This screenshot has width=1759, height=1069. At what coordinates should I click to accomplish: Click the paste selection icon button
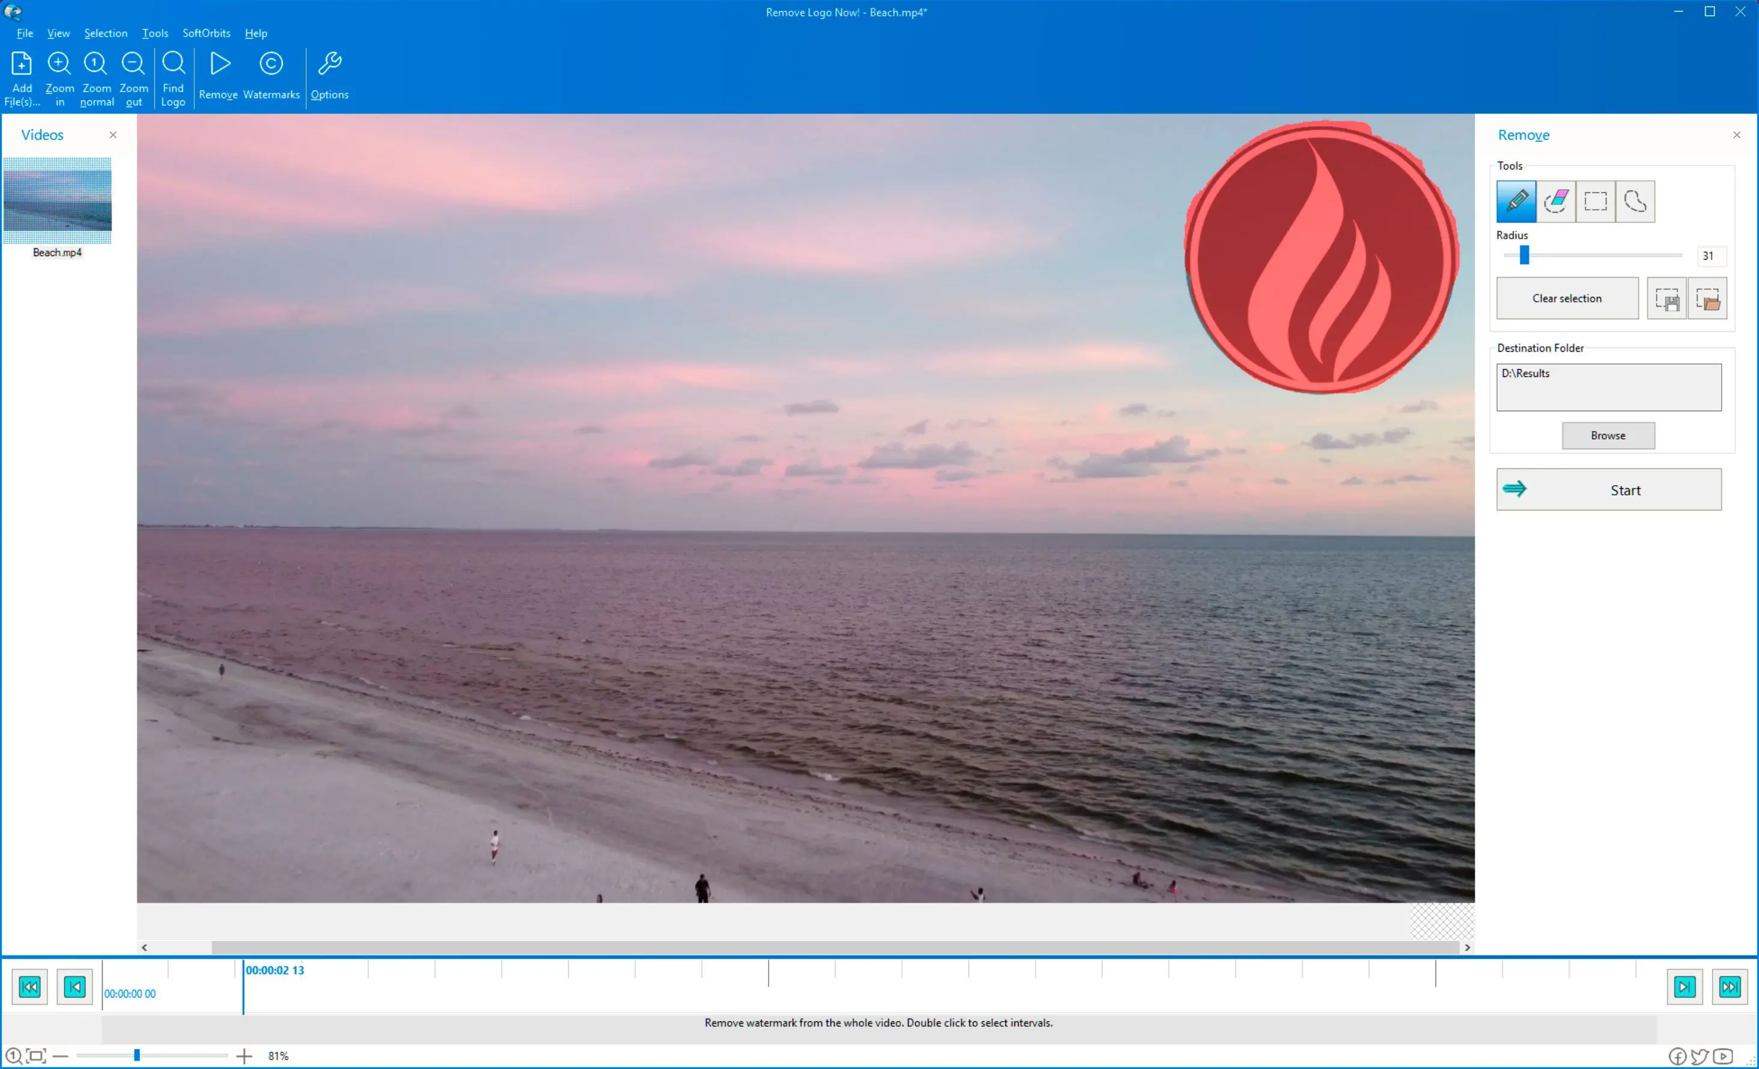1706,298
